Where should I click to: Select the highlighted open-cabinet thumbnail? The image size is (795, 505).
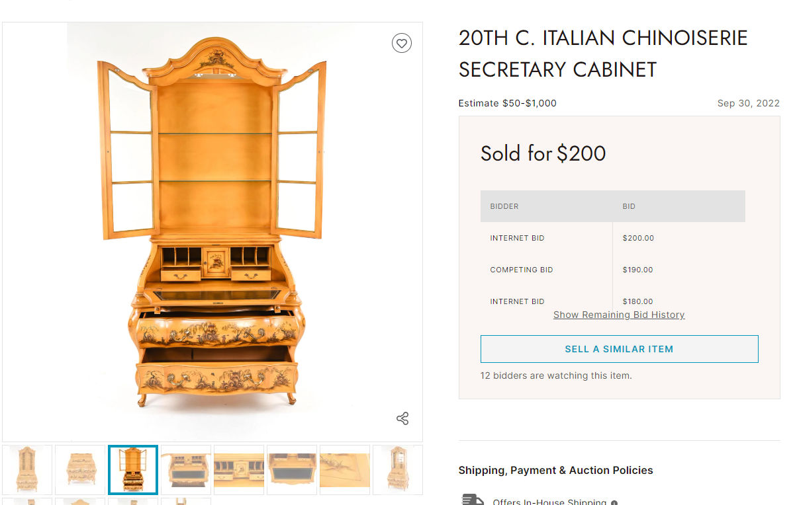tap(133, 469)
